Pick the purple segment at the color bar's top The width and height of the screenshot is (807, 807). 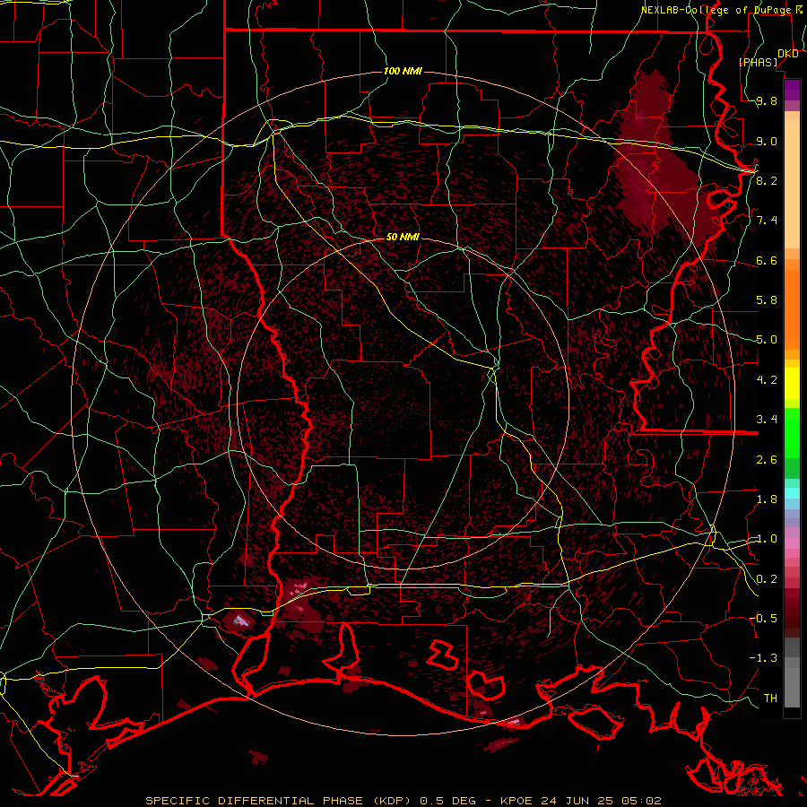(792, 90)
